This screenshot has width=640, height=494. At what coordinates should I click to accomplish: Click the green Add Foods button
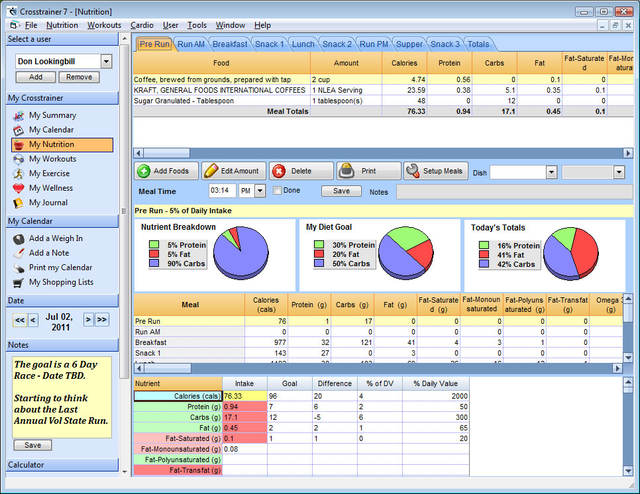pyautogui.click(x=166, y=171)
